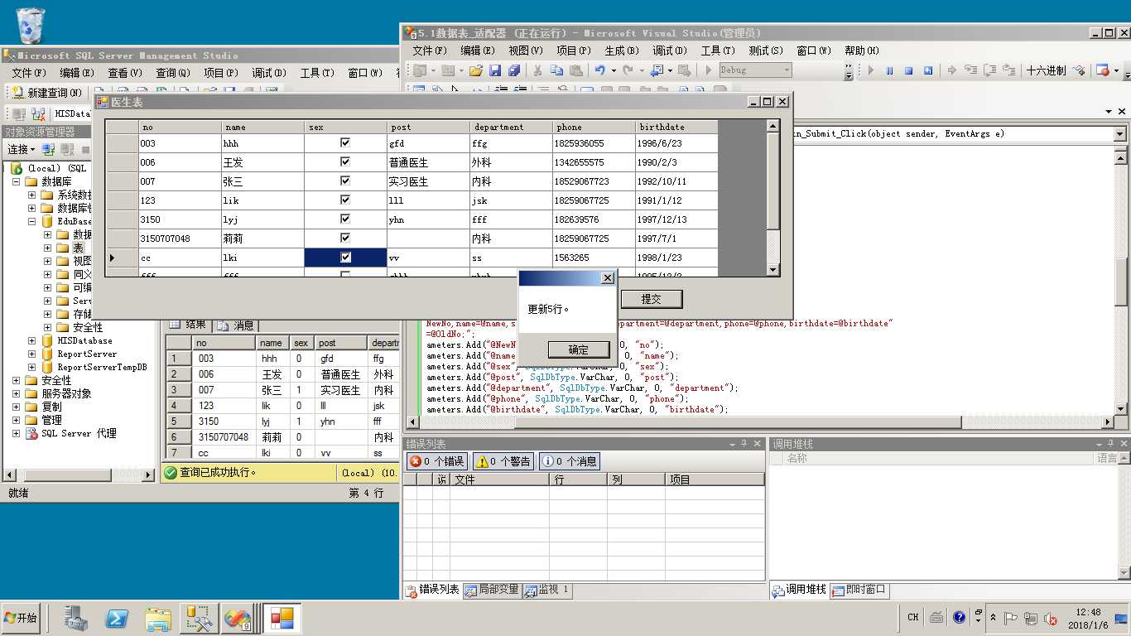Viewport: 1131px width, 636px height.
Task: Click the Paste icon in Visual Studio toolbar
Action: pos(575,70)
